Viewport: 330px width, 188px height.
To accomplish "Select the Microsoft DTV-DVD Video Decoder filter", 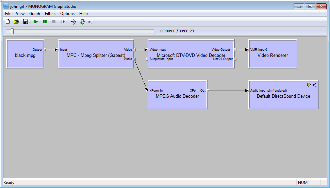I will pyautogui.click(x=191, y=54).
